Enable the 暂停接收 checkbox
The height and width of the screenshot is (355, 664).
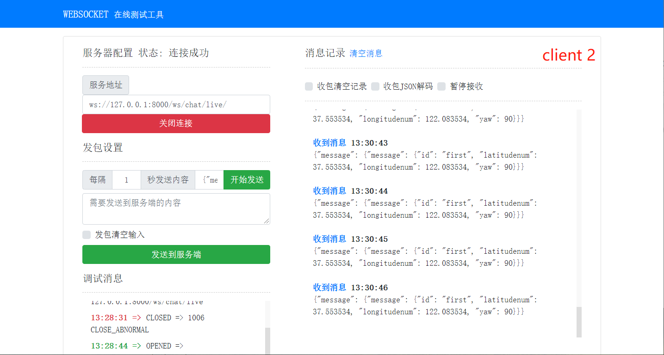[x=441, y=86]
